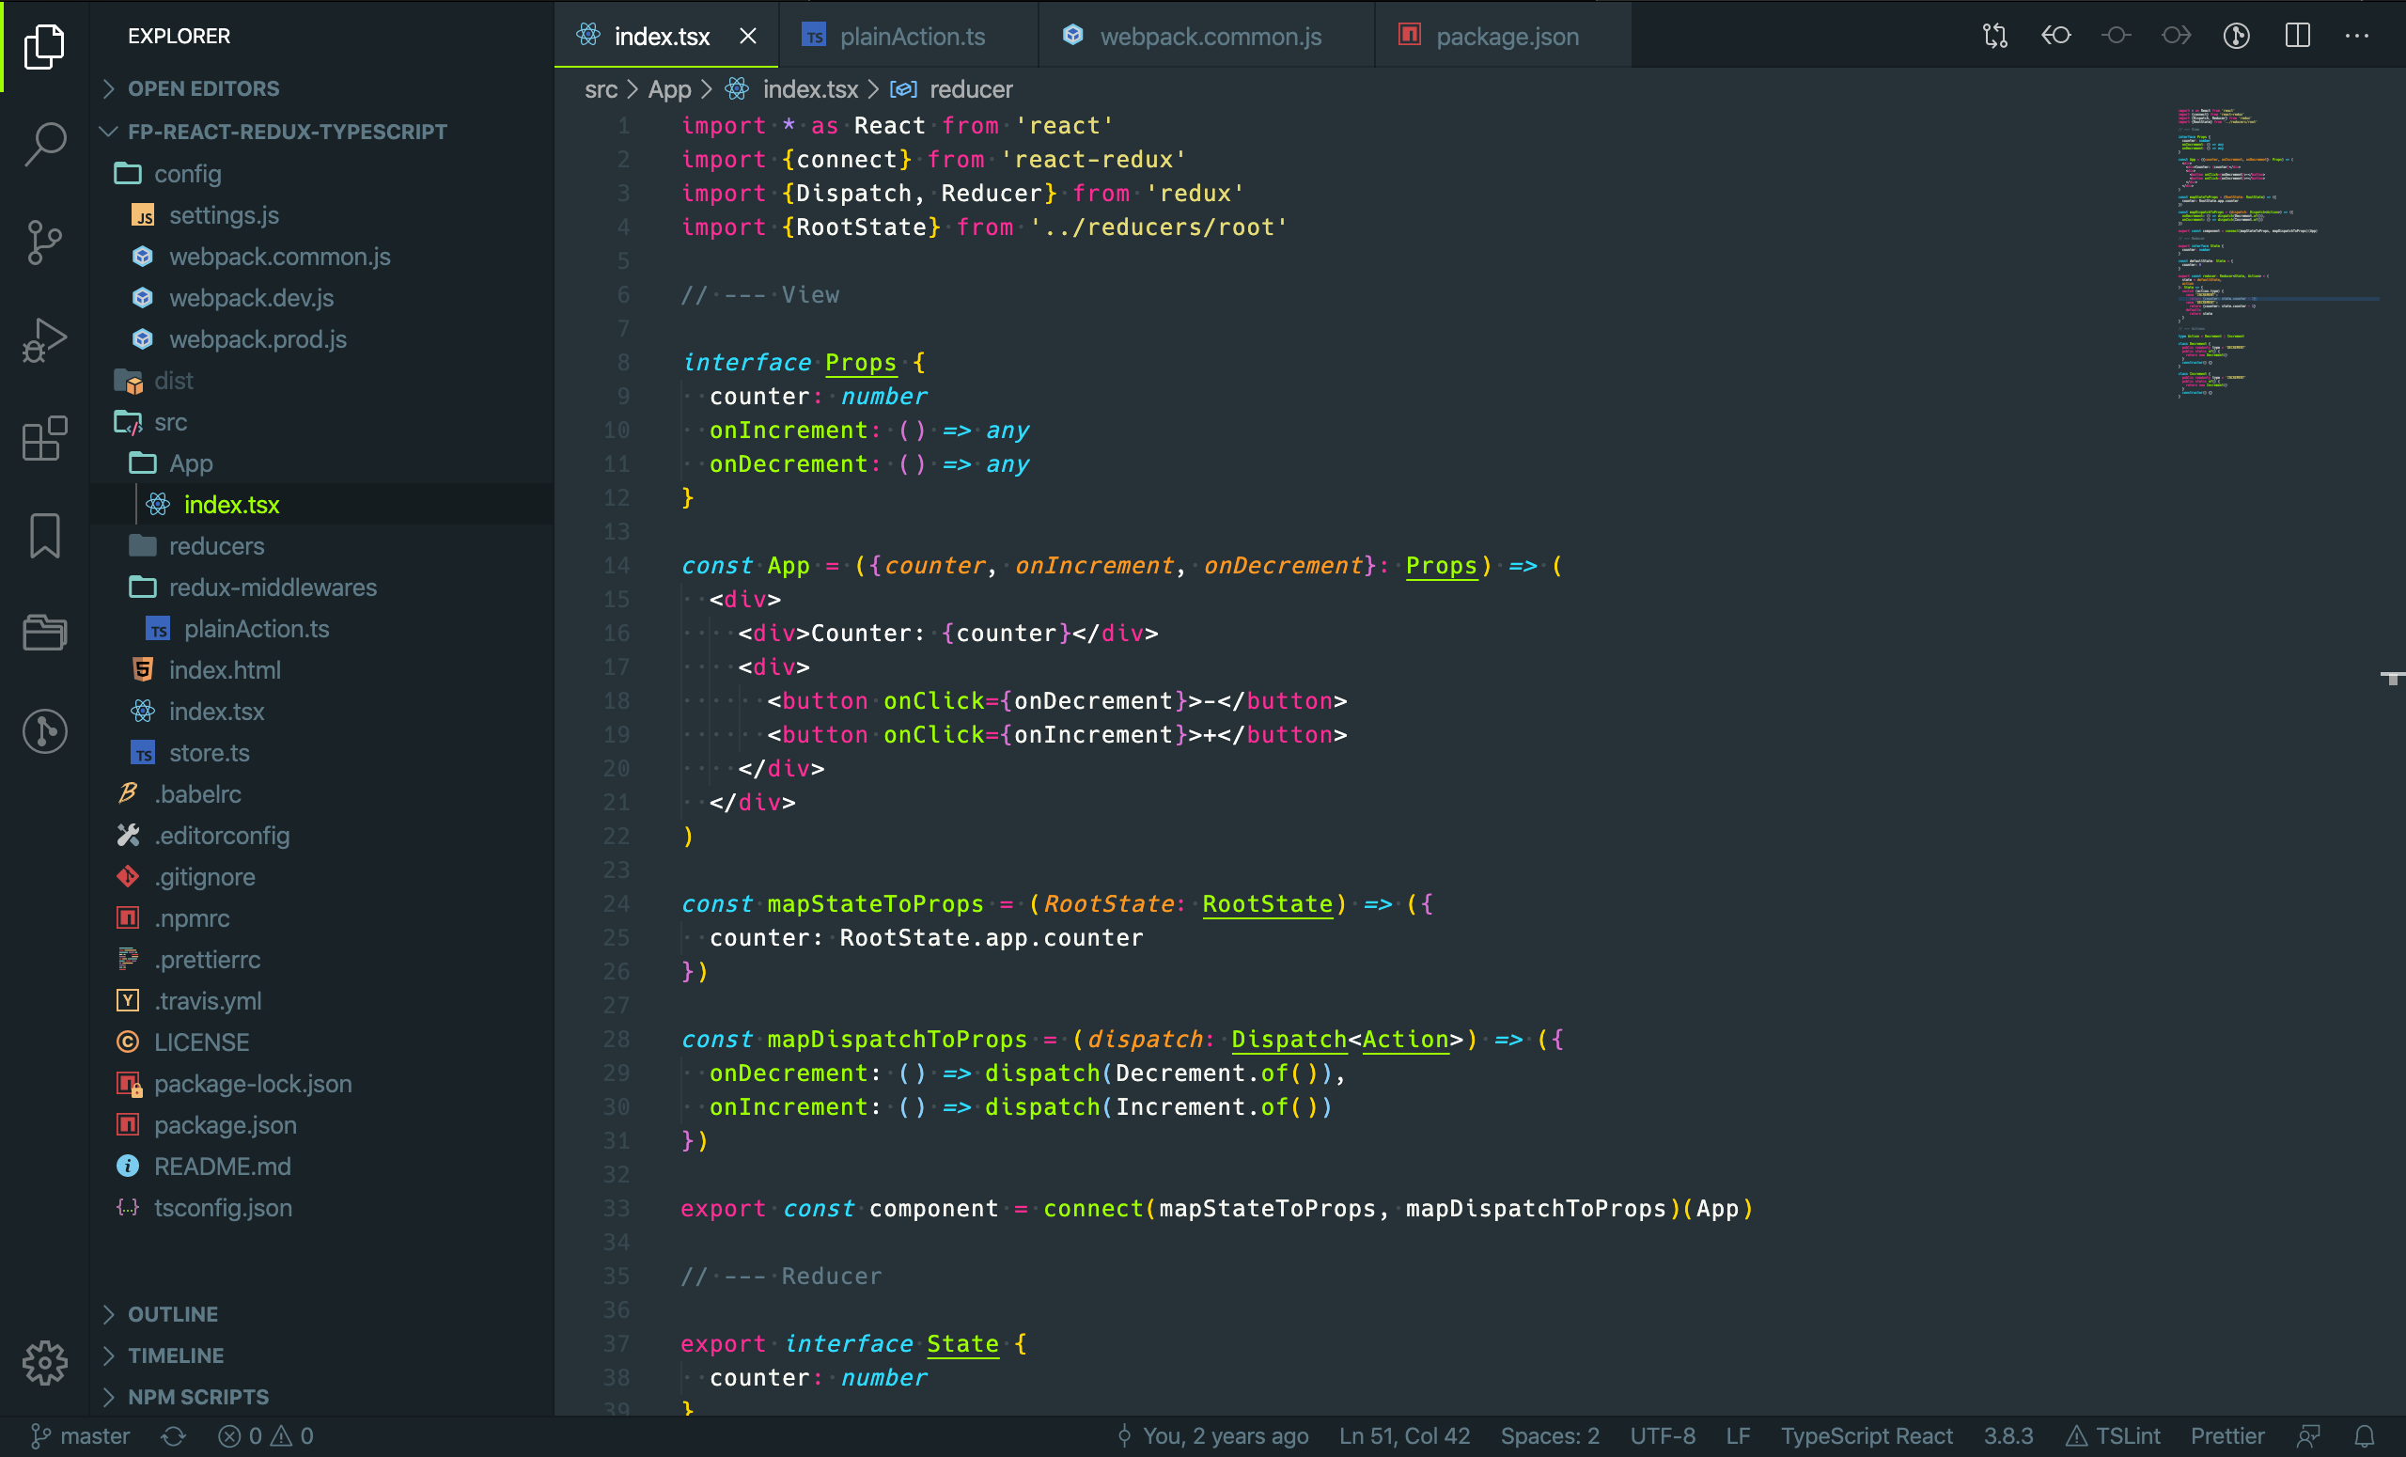
Task: Click the more actions ellipsis in editor toolbar
Action: 2360,35
